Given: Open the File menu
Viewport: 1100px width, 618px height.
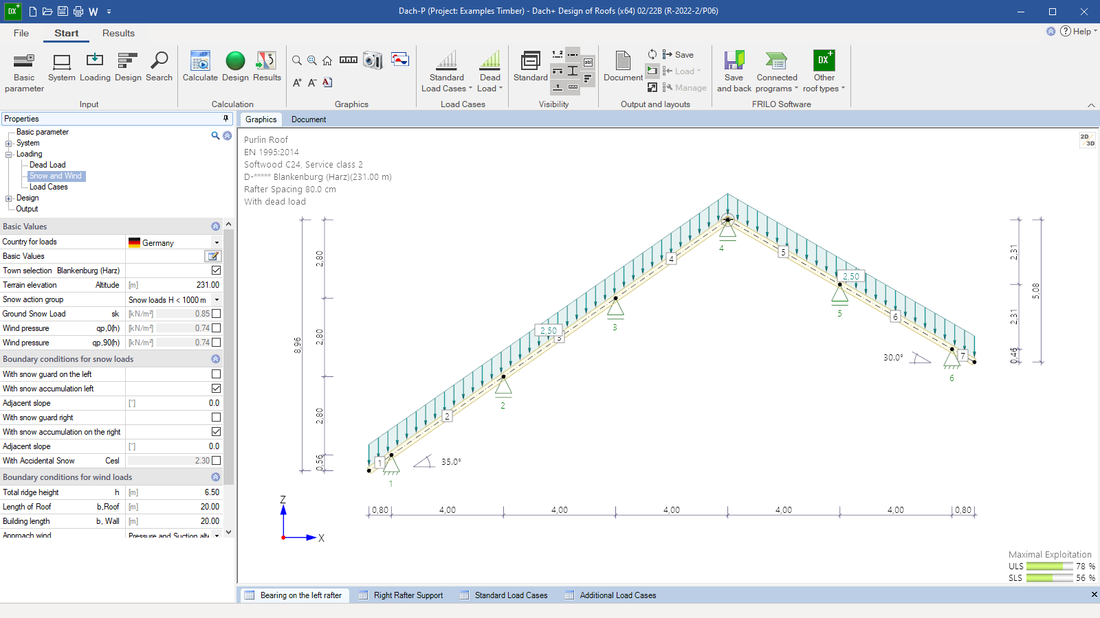Looking at the screenshot, I should [21, 33].
